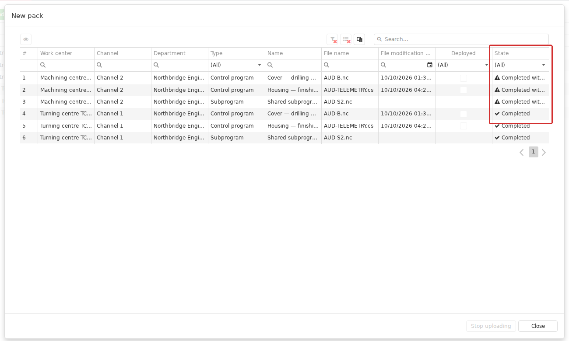
Task: Click the checkmark icon in row 6 State
Action: click(497, 138)
